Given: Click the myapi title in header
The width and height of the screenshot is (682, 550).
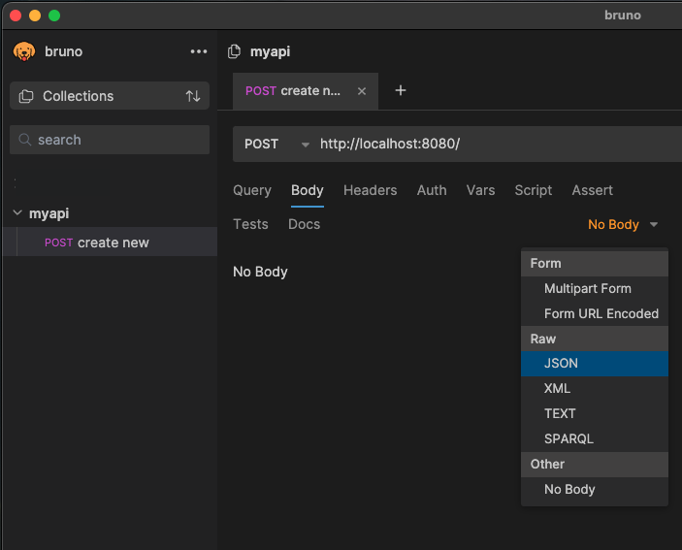Looking at the screenshot, I should coord(270,51).
